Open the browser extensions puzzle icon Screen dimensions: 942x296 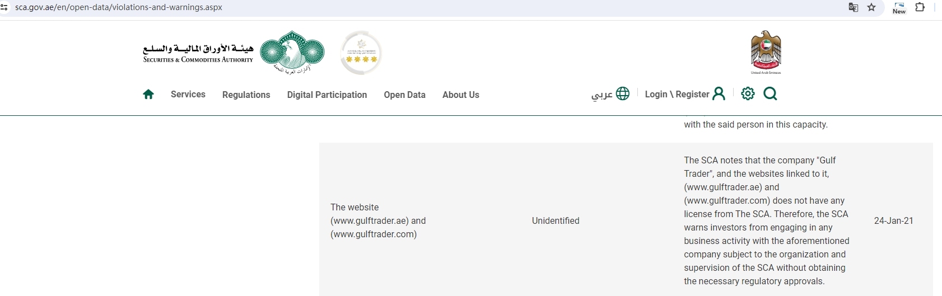click(920, 7)
